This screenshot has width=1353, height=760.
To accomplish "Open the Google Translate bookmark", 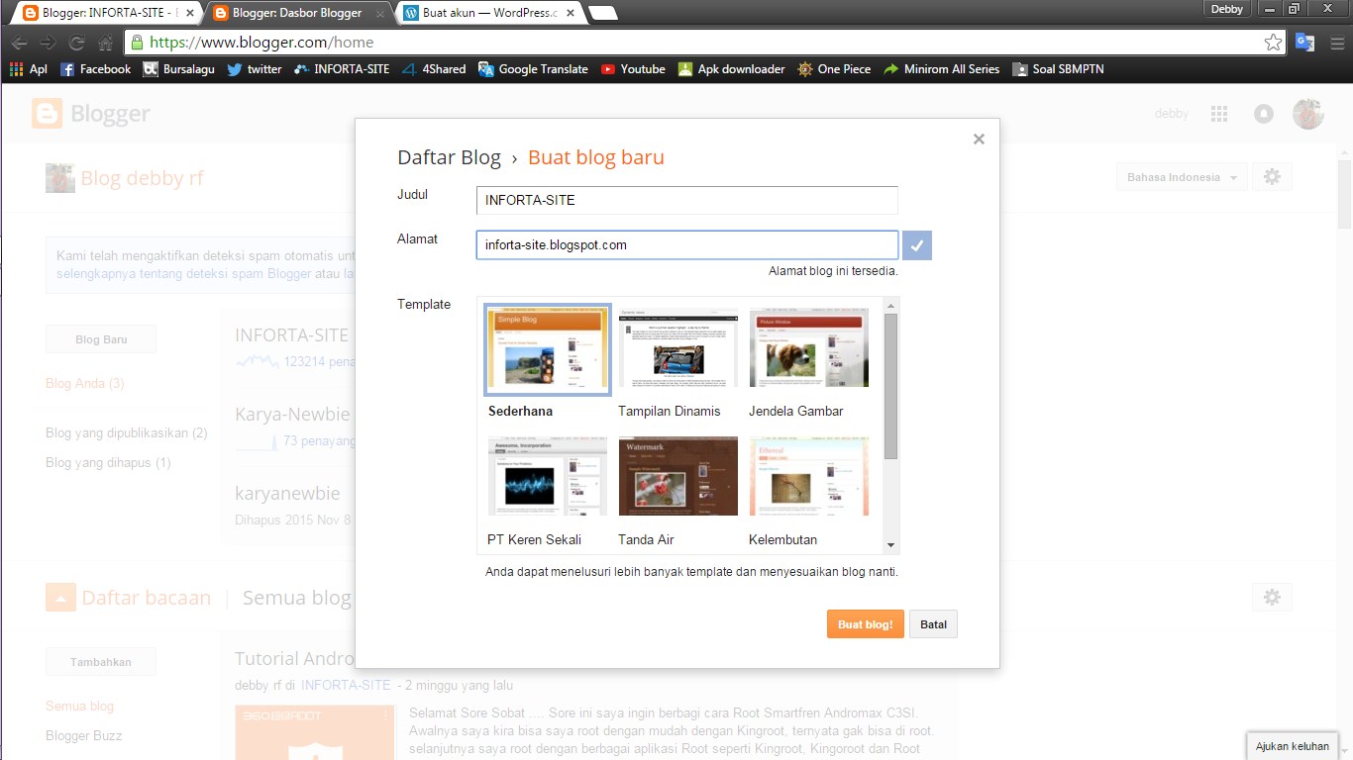I will [x=533, y=69].
